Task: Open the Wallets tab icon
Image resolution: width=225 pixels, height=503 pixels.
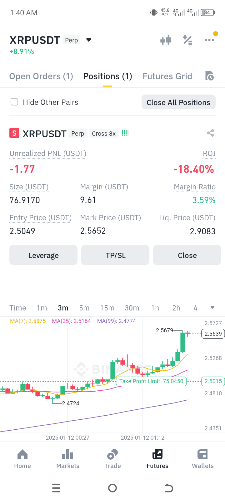Action: [x=202, y=454]
